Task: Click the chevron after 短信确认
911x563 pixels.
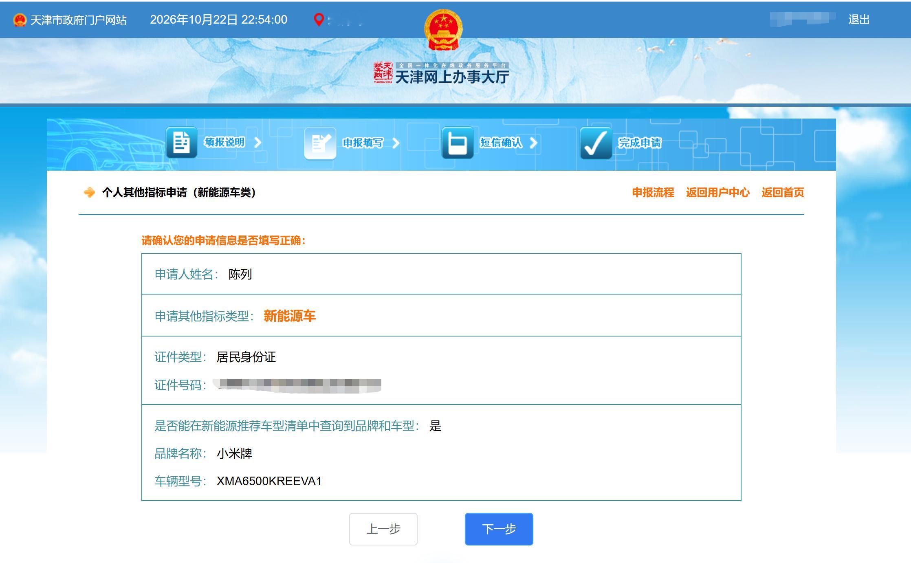Action: (533, 143)
